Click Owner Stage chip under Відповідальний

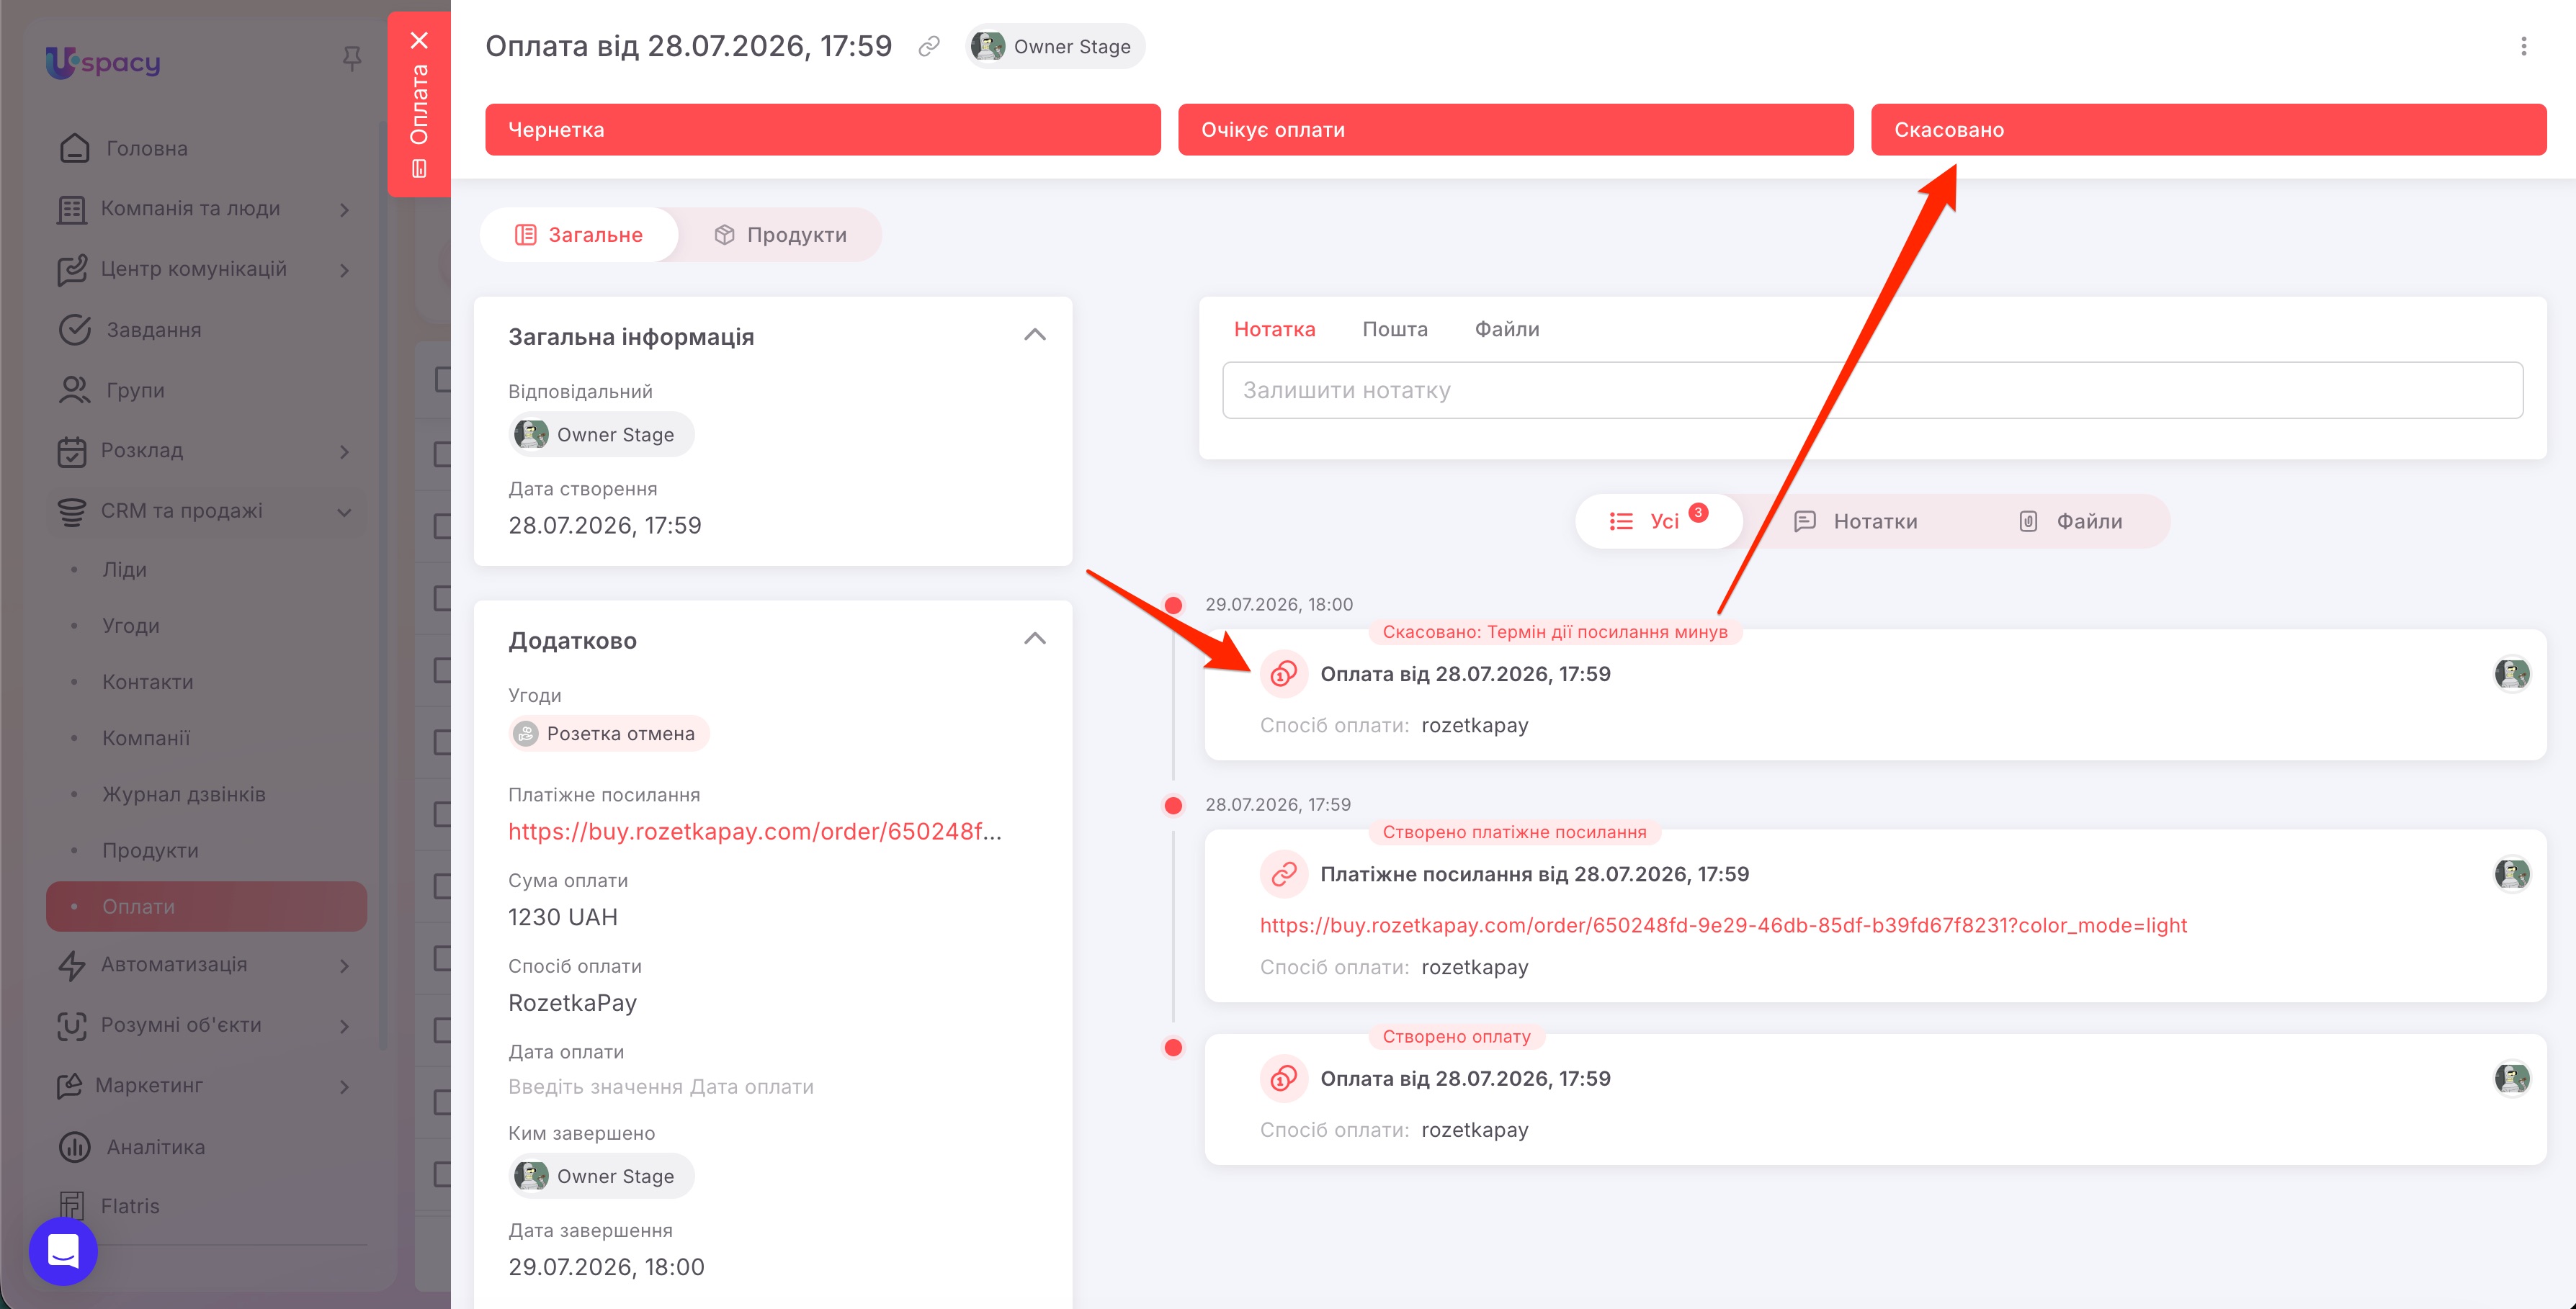pyautogui.click(x=601, y=435)
